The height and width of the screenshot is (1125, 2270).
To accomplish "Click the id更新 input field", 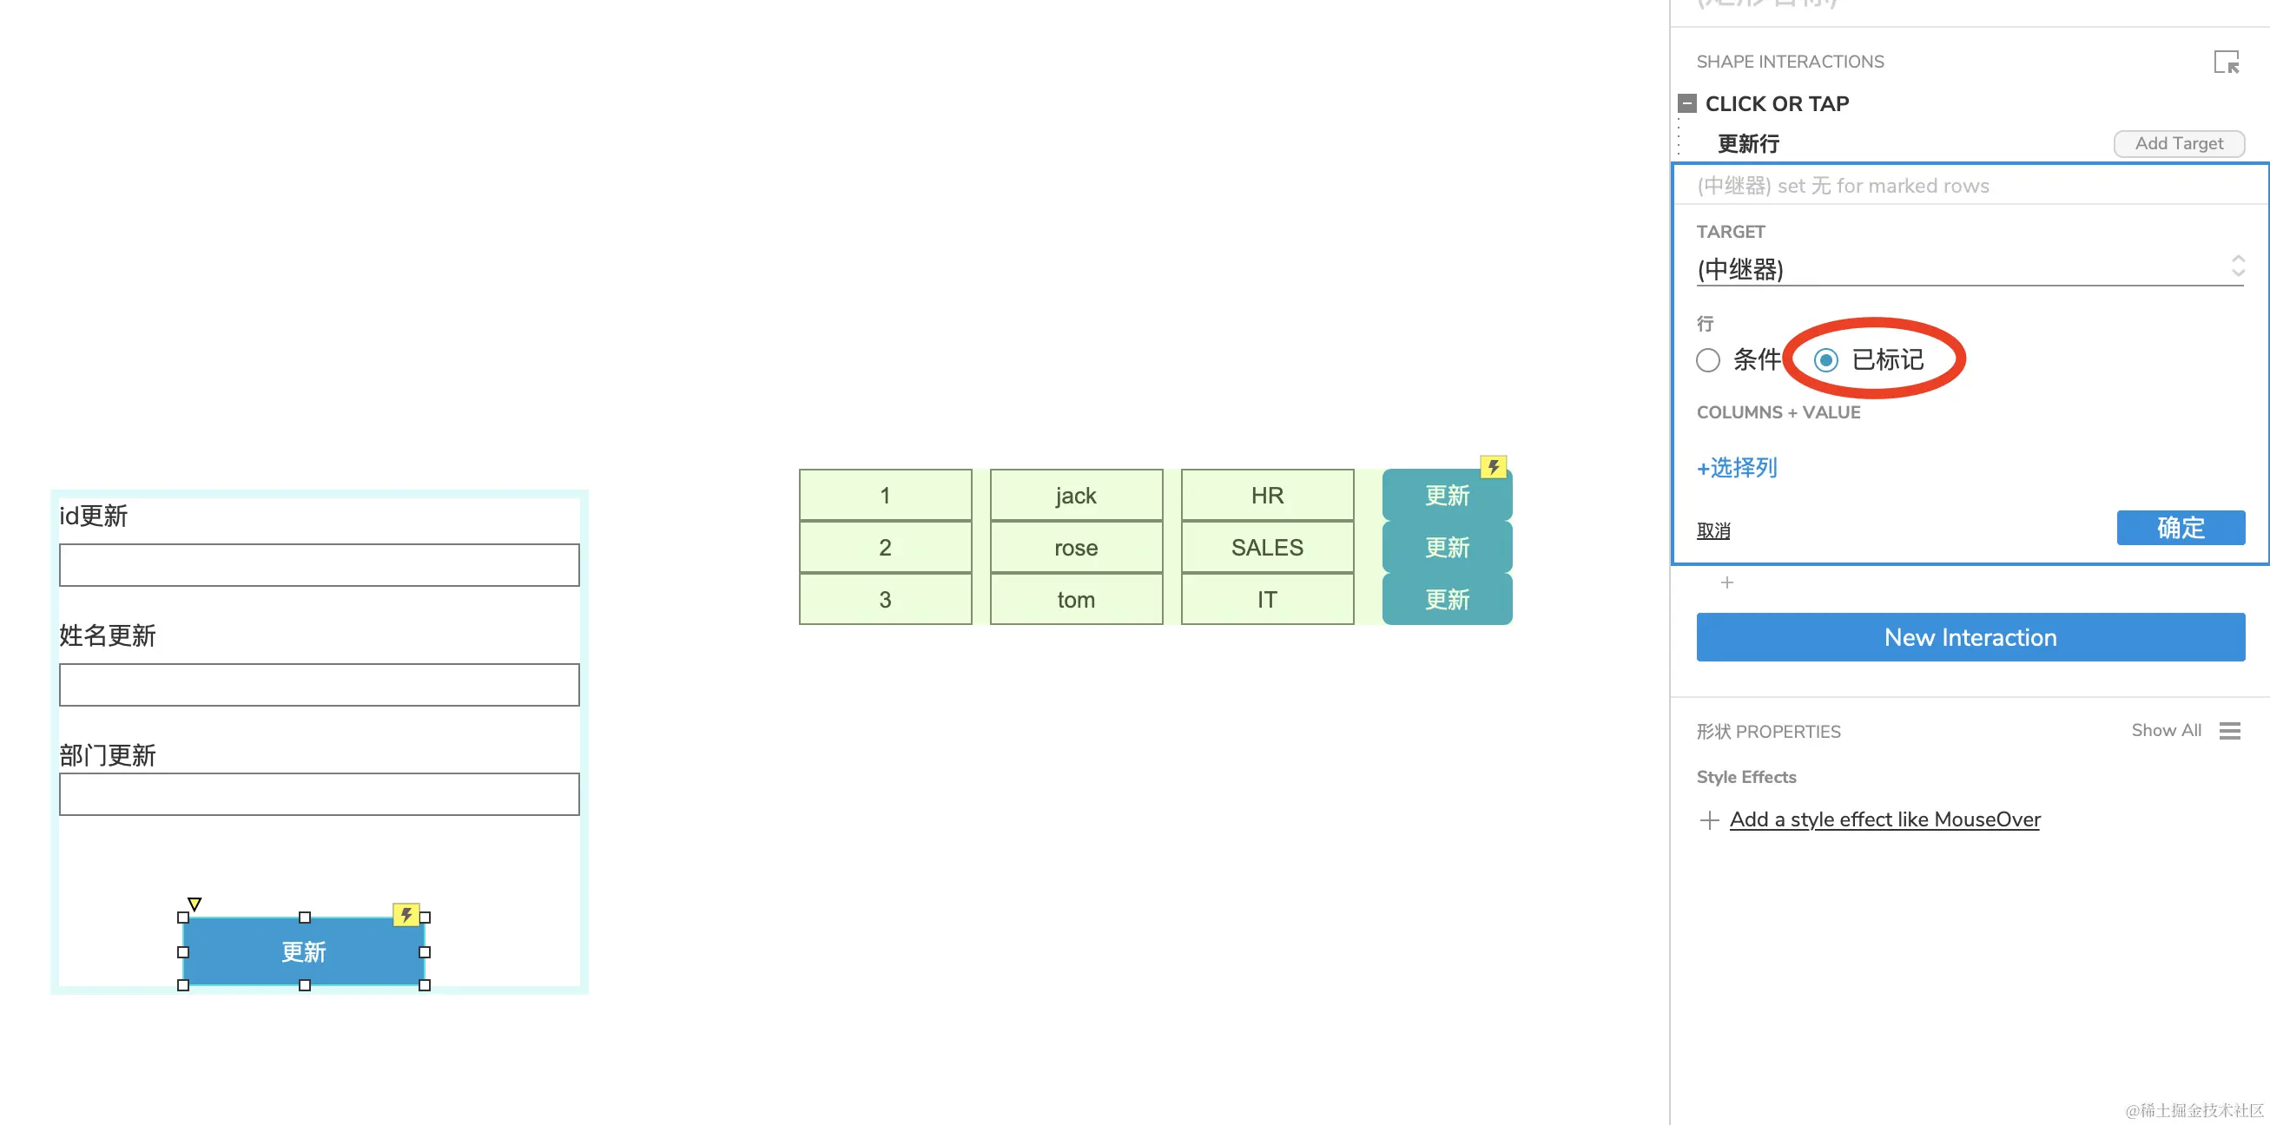I will pos(319,565).
